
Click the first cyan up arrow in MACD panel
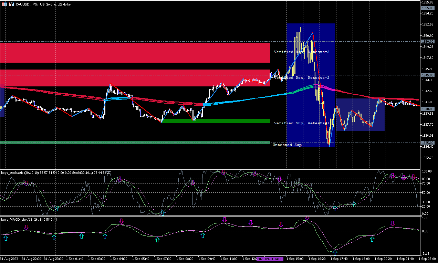click(5, 238)
